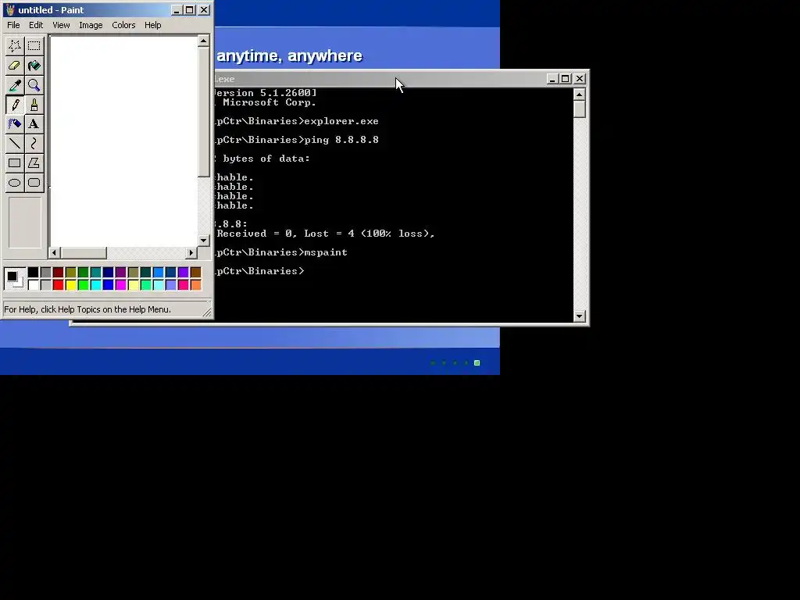Pick the Airbrush spray tool
This screenshot has height=600, width=800.
[14, 124]
